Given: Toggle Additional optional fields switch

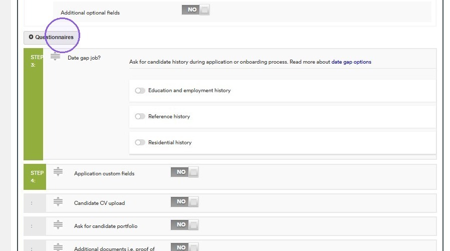Looking at the screenshot, I should [196, 10].
